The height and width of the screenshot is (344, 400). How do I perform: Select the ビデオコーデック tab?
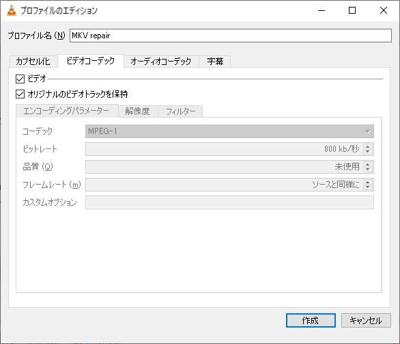click(x=91, y=61)
